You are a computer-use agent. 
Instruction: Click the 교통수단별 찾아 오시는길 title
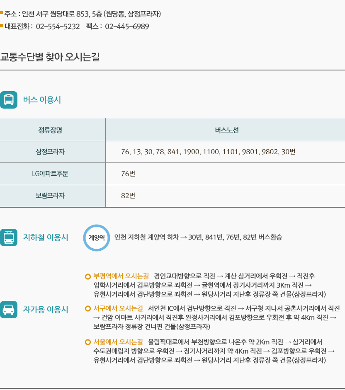coord(50,57)
